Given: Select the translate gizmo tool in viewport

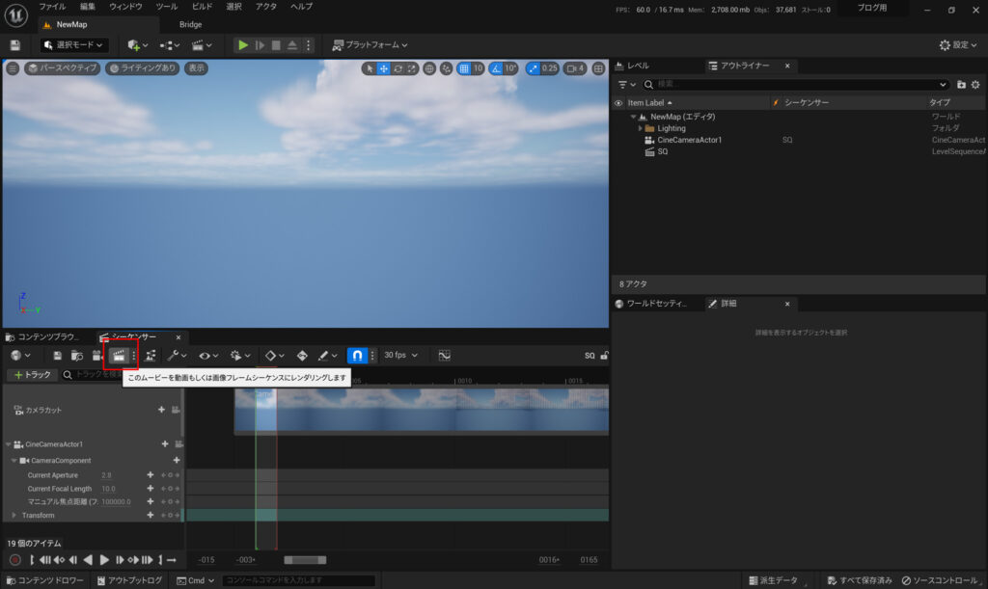Looking at the screenshot, I should (384, 68).
